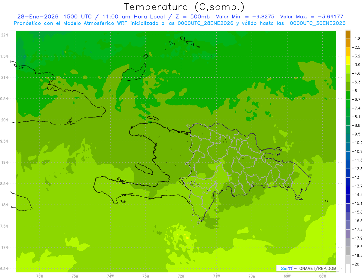Click the '74W' longitude label
Viewport: 362px width, 280px height.
click(110, 276)
